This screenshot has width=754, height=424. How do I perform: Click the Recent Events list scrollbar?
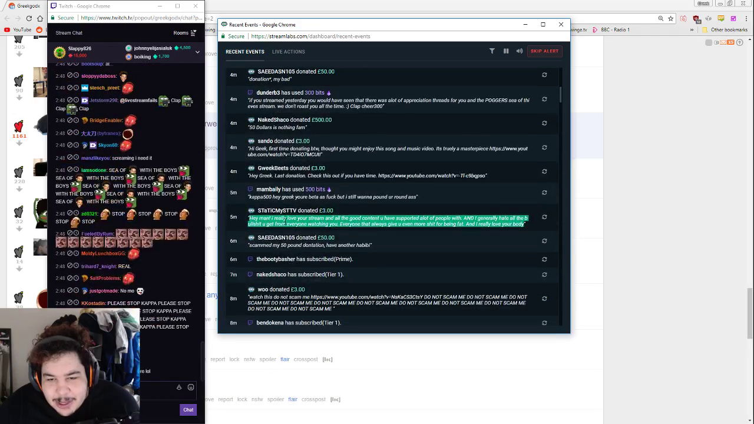coord(560,94)
